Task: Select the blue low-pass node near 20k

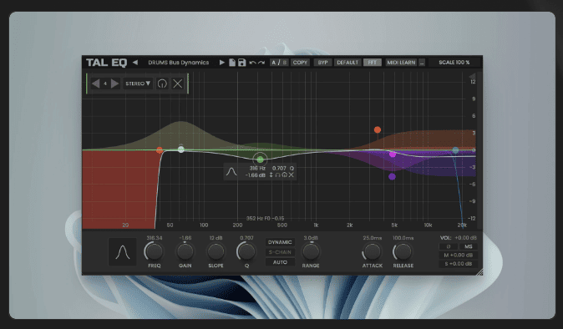Action: [455, 150]
